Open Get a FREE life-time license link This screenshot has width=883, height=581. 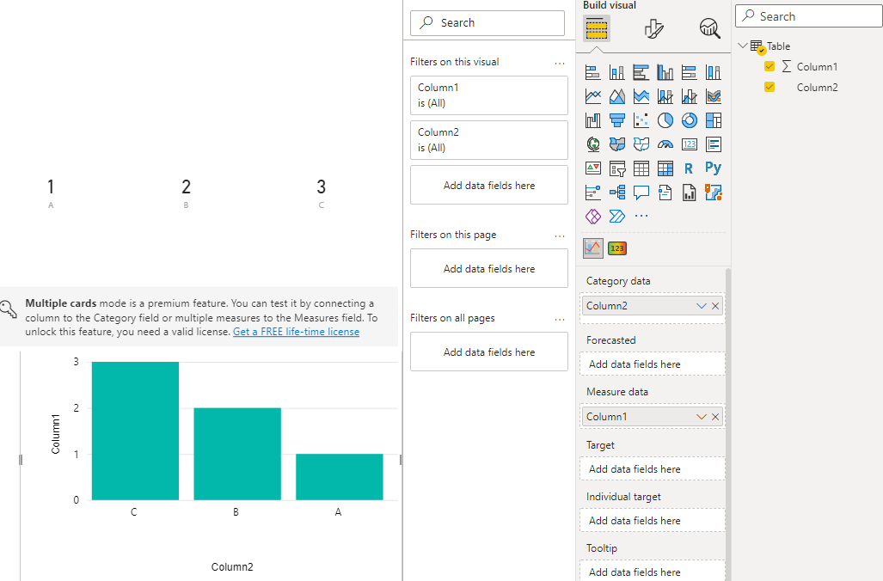[x=297, y=332]
